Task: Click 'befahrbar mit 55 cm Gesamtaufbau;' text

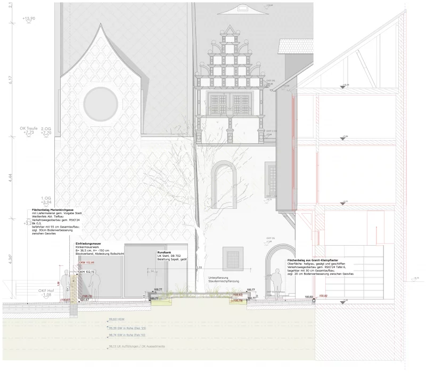Action: 55,226
